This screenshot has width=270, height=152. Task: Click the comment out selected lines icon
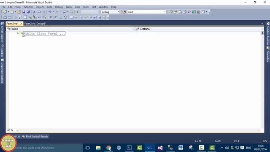tap(61, 17)
